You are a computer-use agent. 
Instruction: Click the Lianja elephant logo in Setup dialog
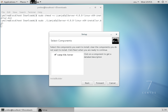[x=115, y=41]
